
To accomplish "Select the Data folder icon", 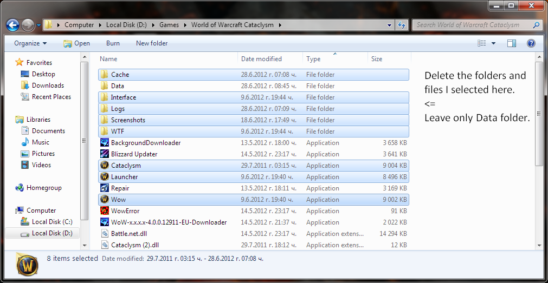I will [x=104, y=86].
